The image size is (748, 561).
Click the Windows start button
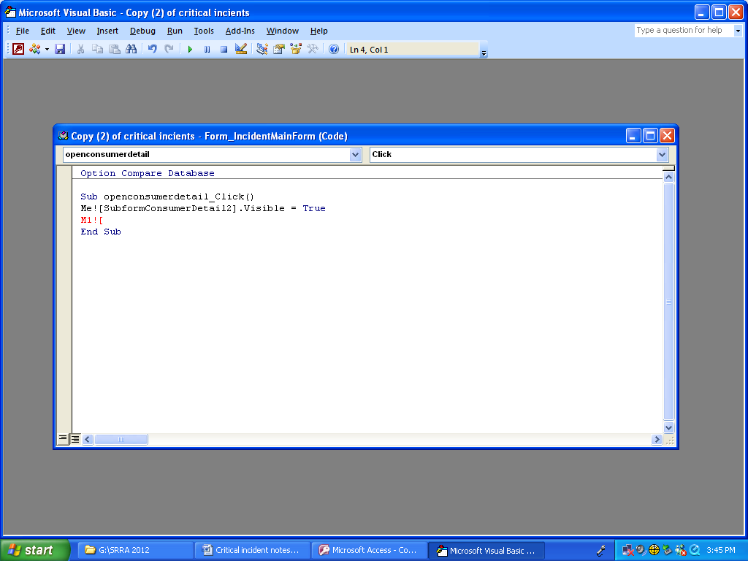[x=34, y=550]
